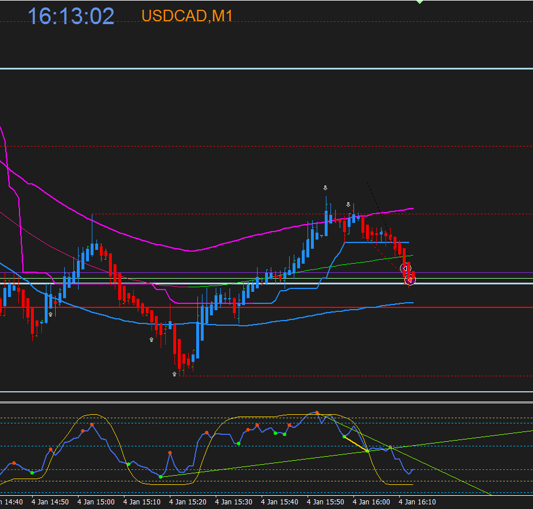Click the red dot at the oscillator's highest peak
Screen dimensions: 533x509
317,412
